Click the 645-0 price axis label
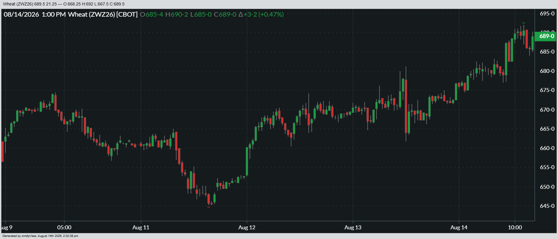This screenshot has height=239, width=558. coord(547,206)
